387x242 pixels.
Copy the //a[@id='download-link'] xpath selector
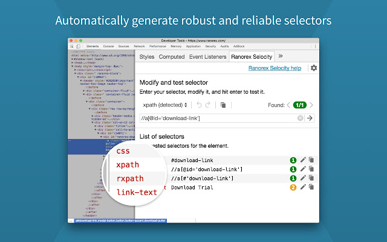click(311, 169)
